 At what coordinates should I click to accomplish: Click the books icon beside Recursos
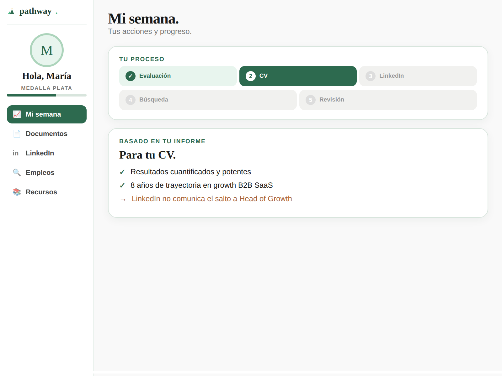click(17, 192)
